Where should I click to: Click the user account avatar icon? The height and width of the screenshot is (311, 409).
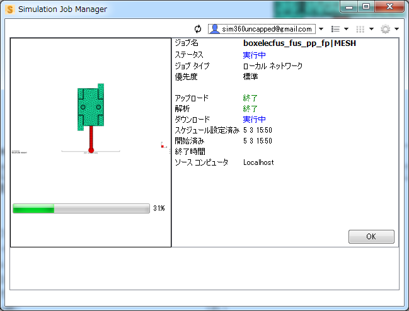coord(215,29)
